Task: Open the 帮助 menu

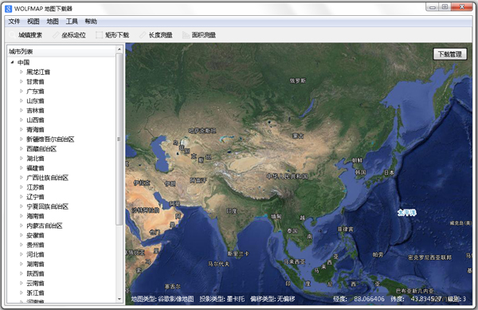Action: 91,22
